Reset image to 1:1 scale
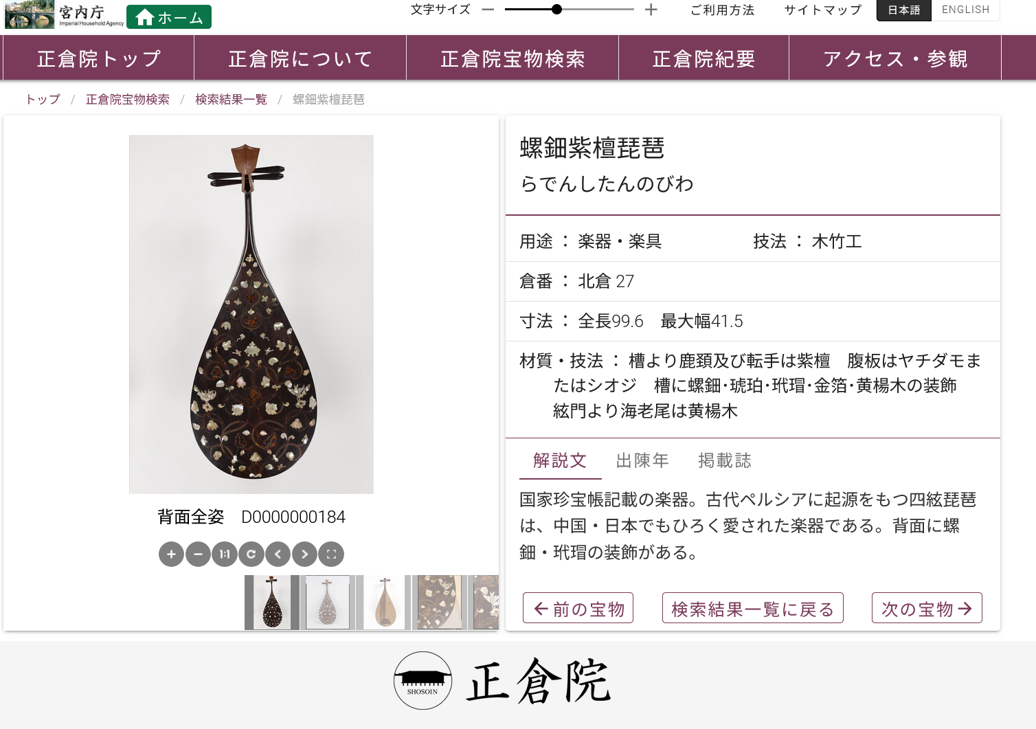 (x=225, y=554)
